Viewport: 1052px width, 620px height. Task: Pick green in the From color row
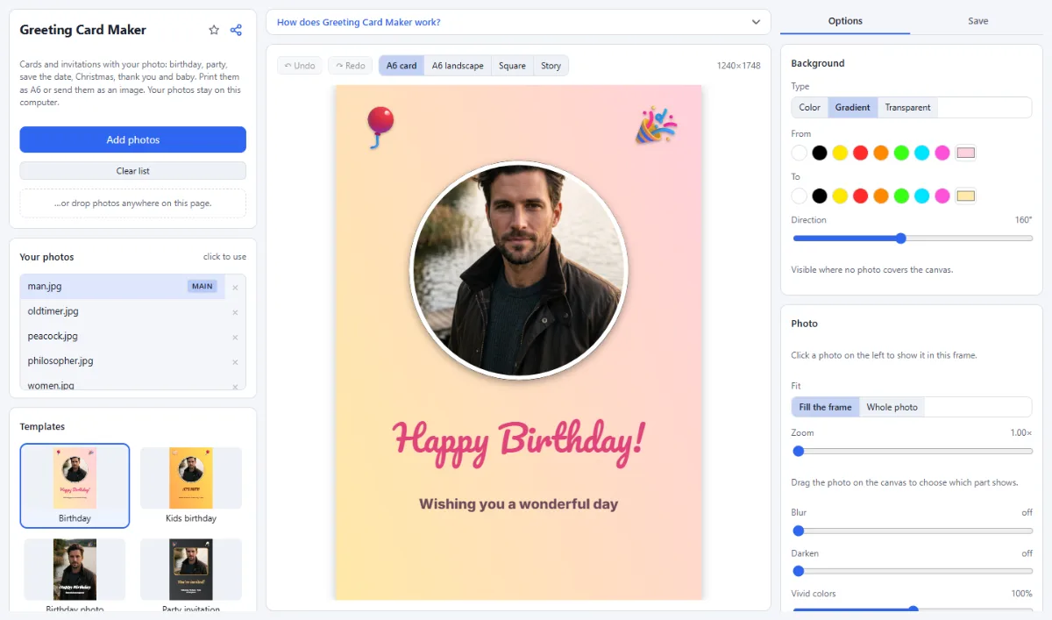[x=901, y=153]
